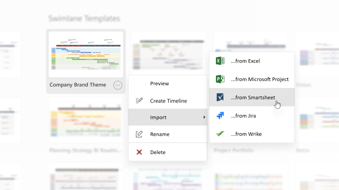This screenshot has width=339, height=190.
Task: Click the red Delete X icon
Action: pyautogui.click(x=139, y=152)
